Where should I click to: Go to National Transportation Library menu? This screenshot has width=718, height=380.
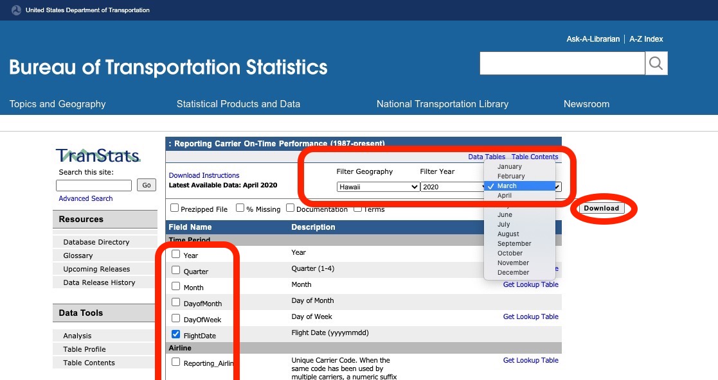442,104
